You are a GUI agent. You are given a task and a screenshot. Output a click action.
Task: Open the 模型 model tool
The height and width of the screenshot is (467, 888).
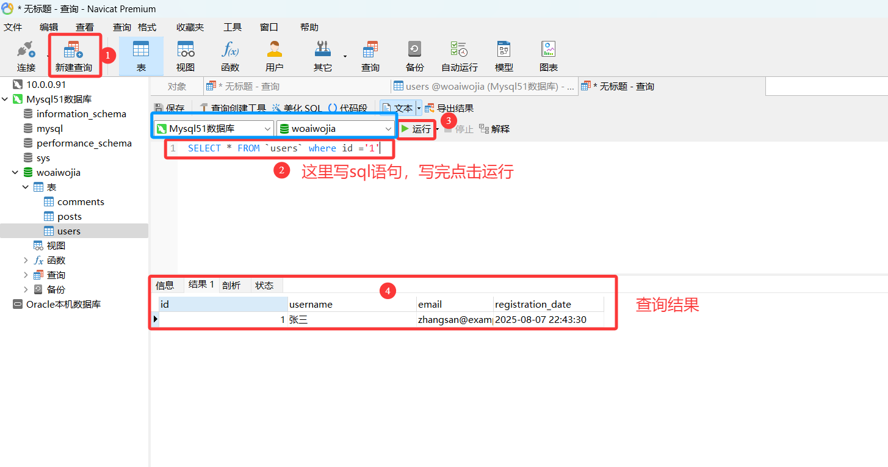point(504,55)
